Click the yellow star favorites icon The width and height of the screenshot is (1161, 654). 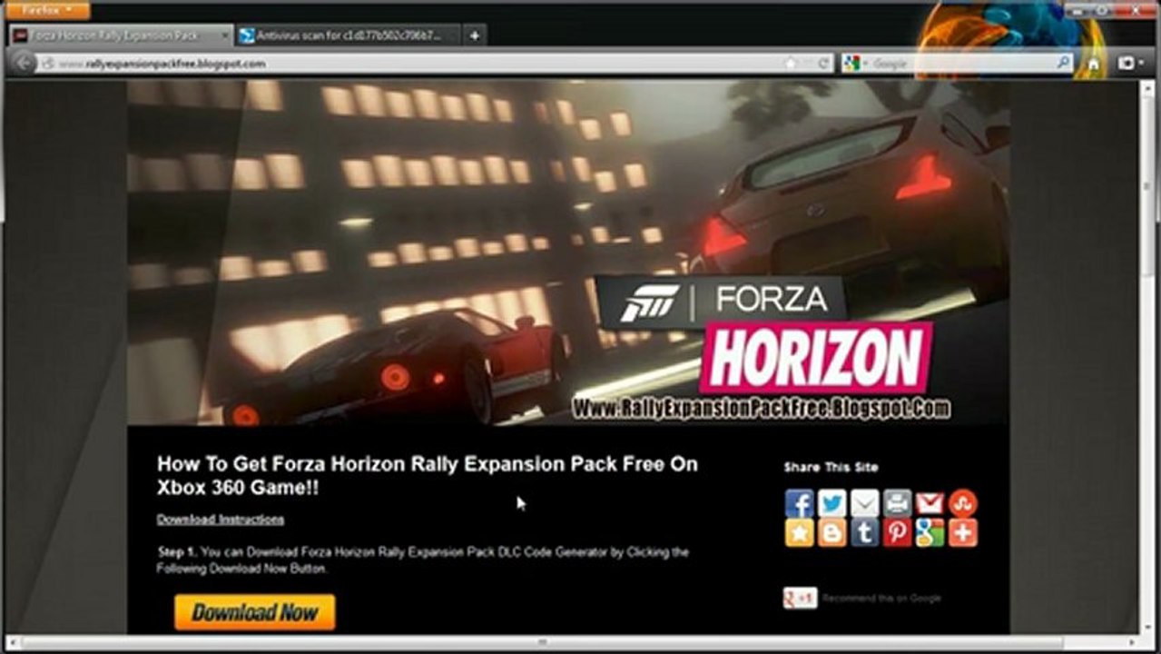pyautogui.click(x=799, y=533)
